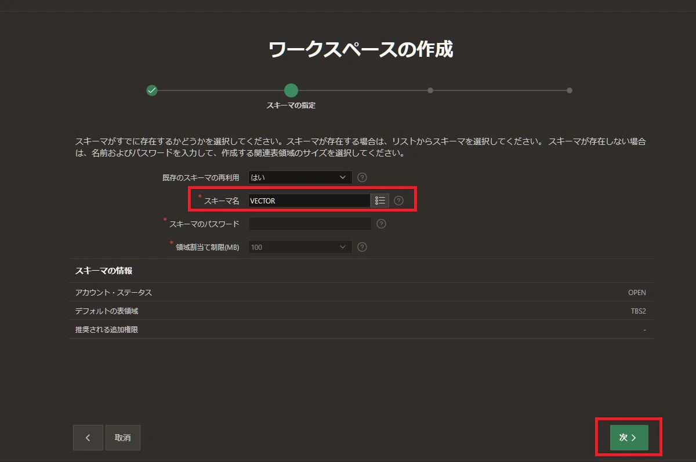Select the current green wizard step circle
The height and width of the screenshot is (462, 696).
pyautogui.click(x=291, y=90)
